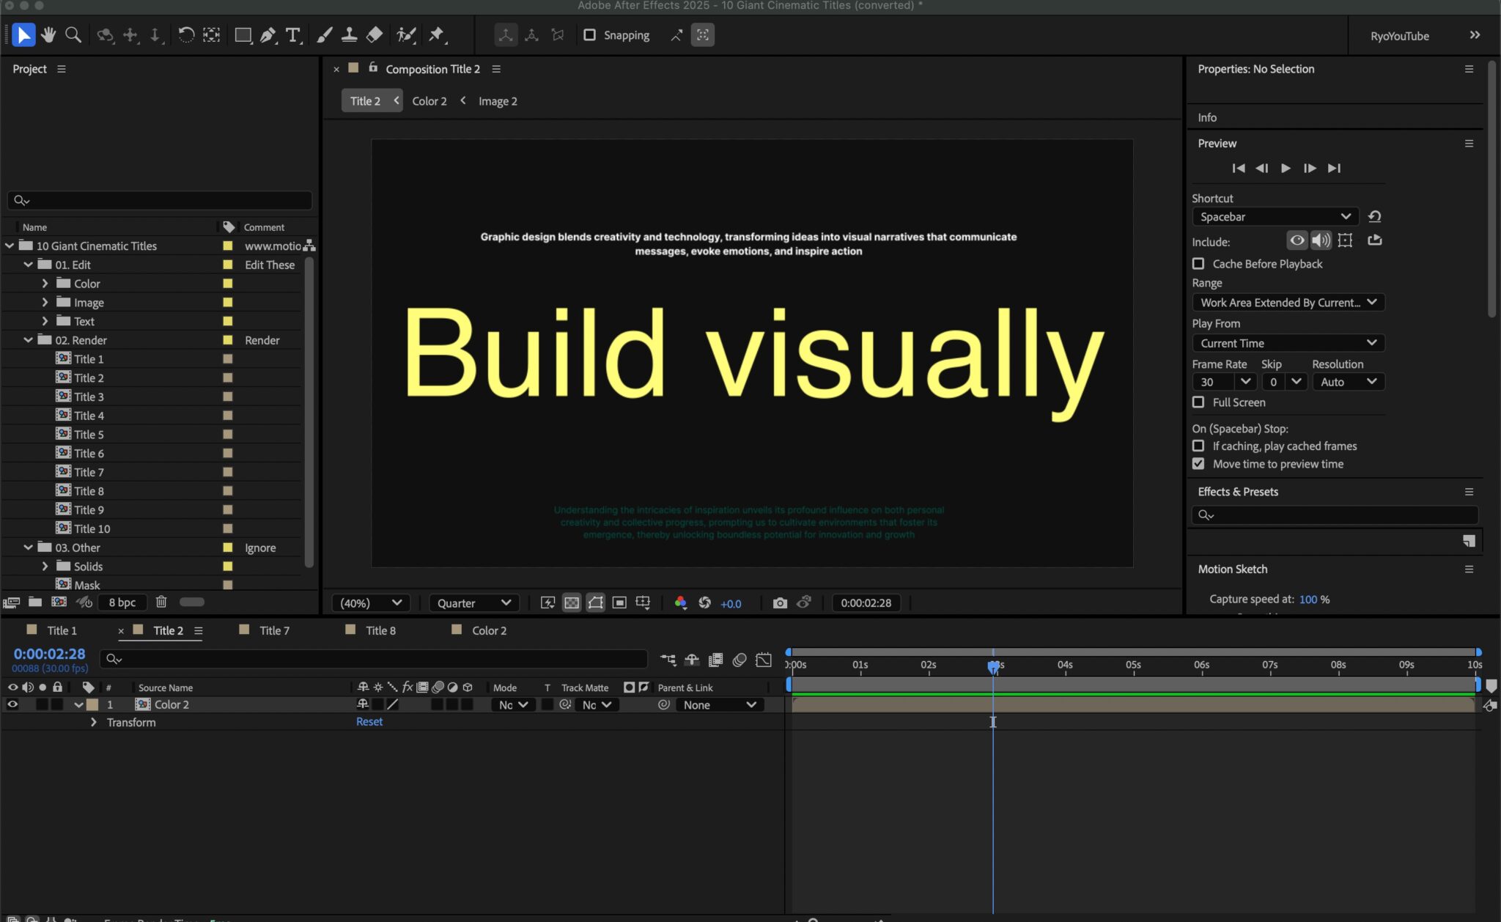Click the trash icon in Project panel
1501x922 pixels.
coord(161,602)
